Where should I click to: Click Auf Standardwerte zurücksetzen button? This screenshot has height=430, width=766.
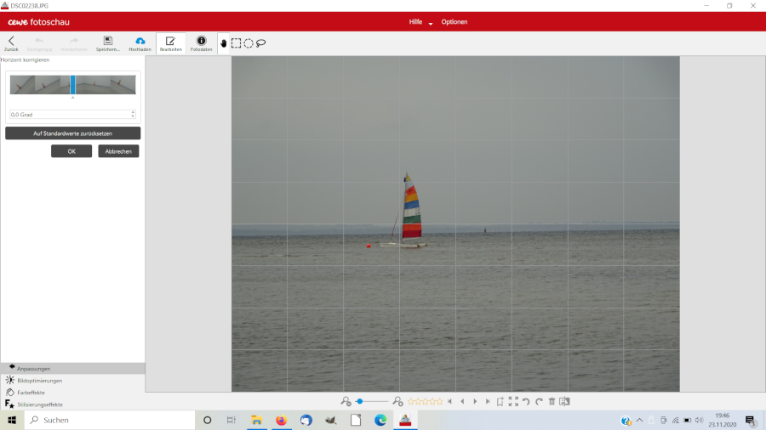point(72,133)
